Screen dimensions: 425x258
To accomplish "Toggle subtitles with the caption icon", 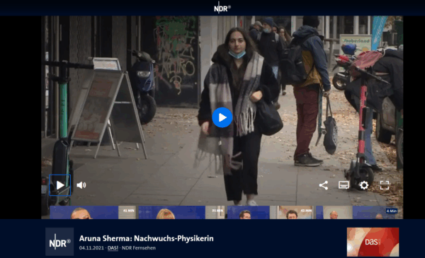I will click(x=344, y=185).
